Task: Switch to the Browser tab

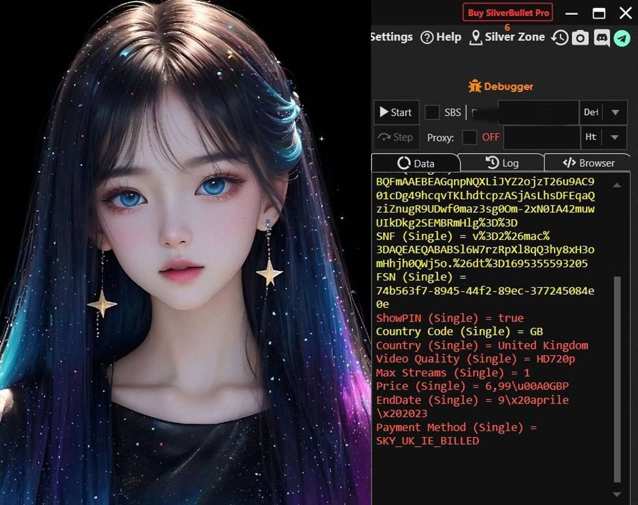Action: coord(588,163)
